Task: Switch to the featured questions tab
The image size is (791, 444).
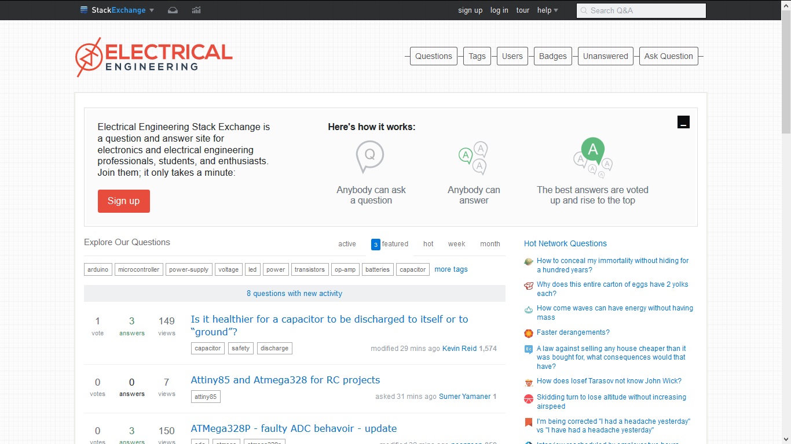Action: click(x=390, y=244)
